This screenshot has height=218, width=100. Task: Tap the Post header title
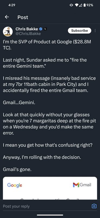[23, 17]
